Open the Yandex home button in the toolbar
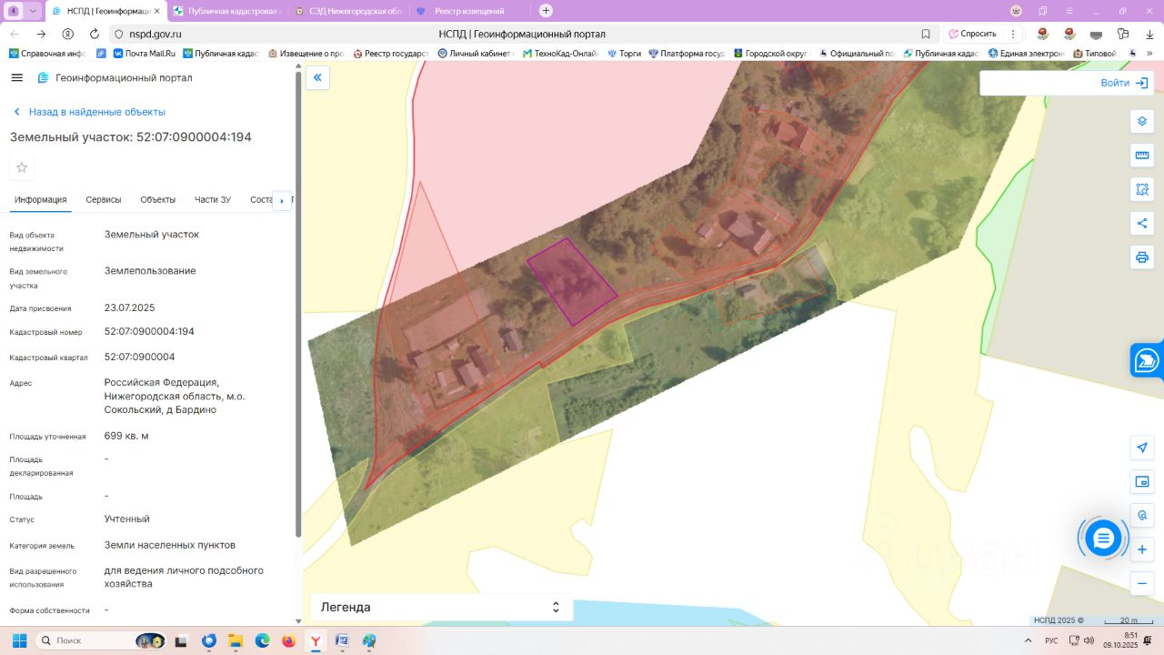Screen dimensions: 1164x655 pyautogui.click(x=67, y=34)
